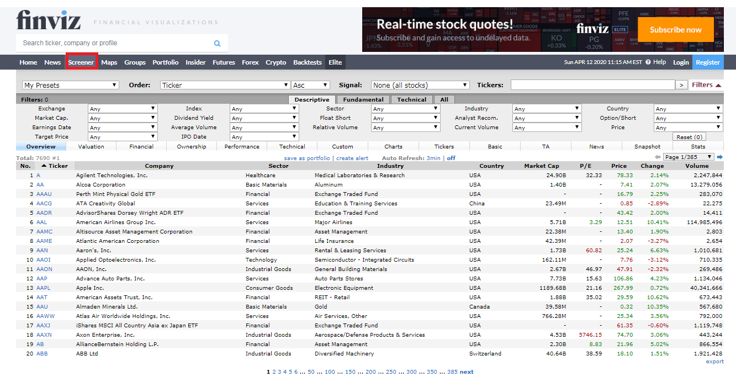Click the Subscribe now button
The image size is (736, 382).
(676, 30)
